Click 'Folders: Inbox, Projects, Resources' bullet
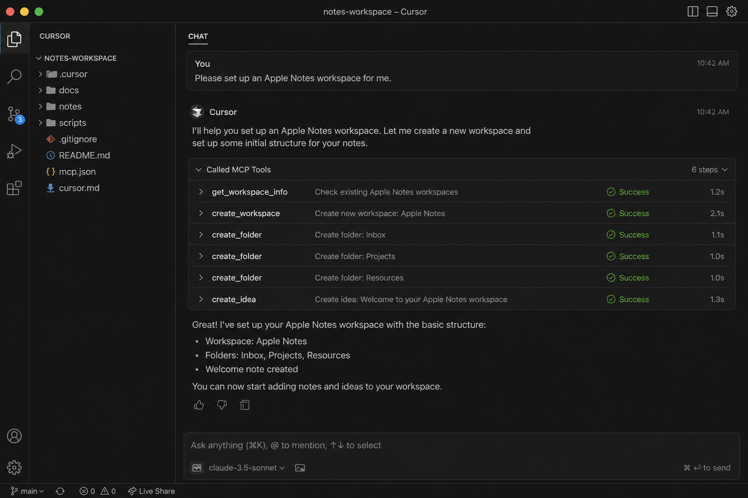748x498 pixels. (278, 356)
